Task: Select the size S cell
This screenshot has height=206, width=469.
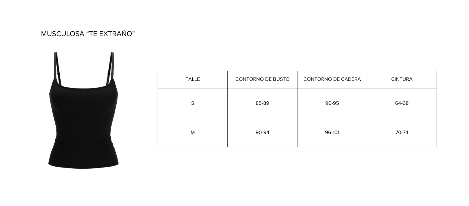Action: pos(193,103)
